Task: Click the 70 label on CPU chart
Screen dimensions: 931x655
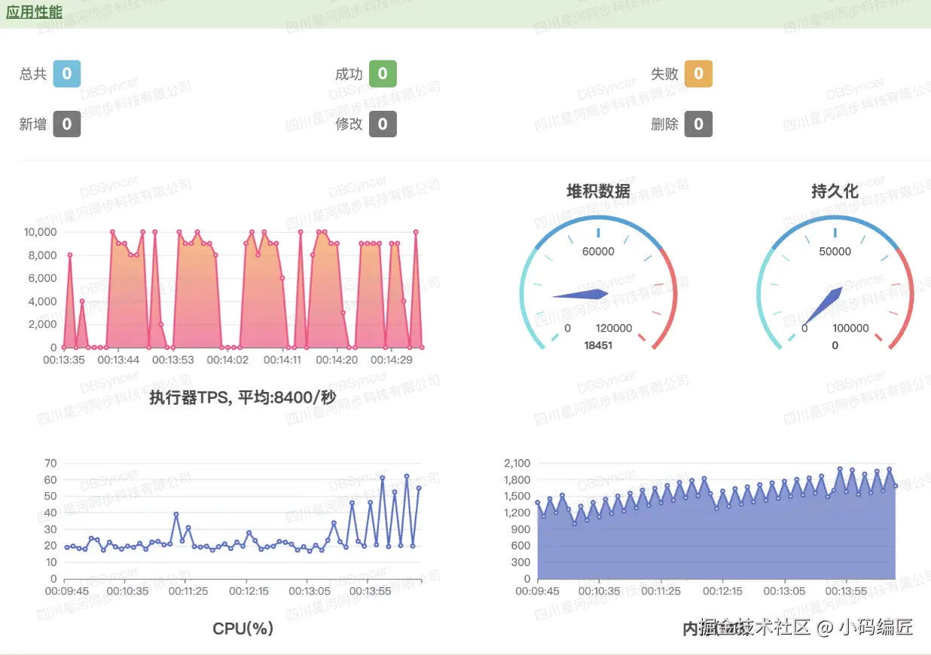Action: pos(51,463)
